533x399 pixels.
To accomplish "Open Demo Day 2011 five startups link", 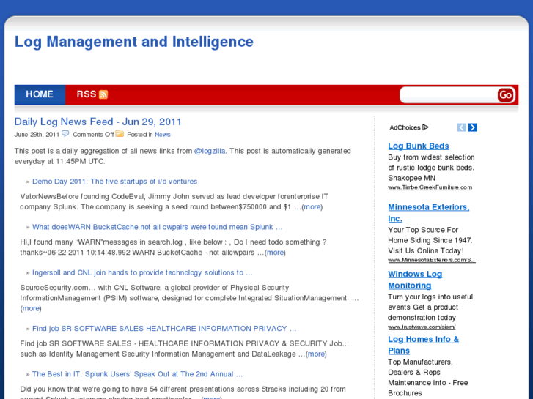I will [x=114, y=182].
